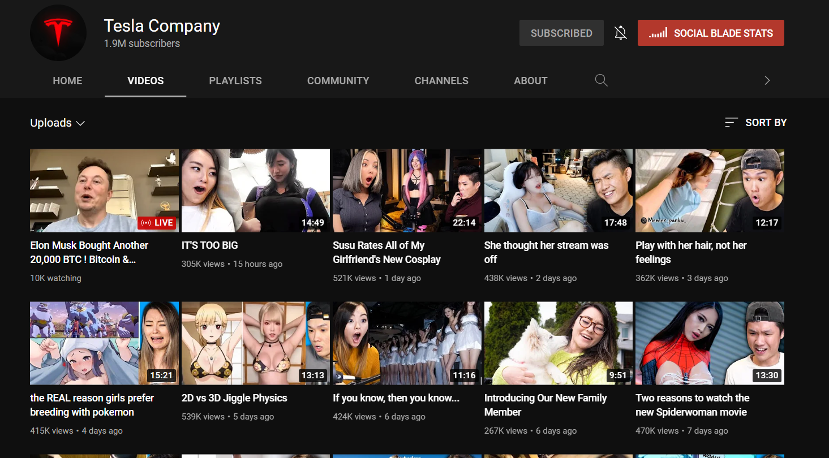Open 'Elon Musk Bought Another 20,000 BTC' title

point(89,252)
